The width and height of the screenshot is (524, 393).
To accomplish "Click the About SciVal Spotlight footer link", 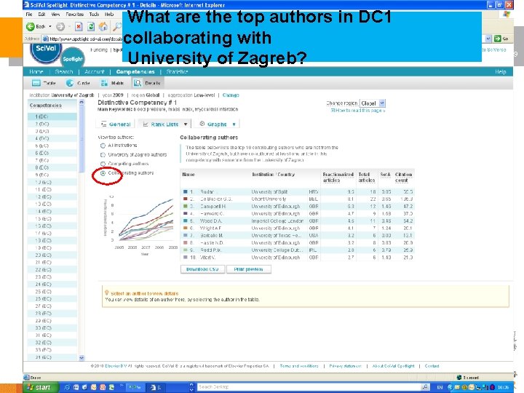I will 393,366.
